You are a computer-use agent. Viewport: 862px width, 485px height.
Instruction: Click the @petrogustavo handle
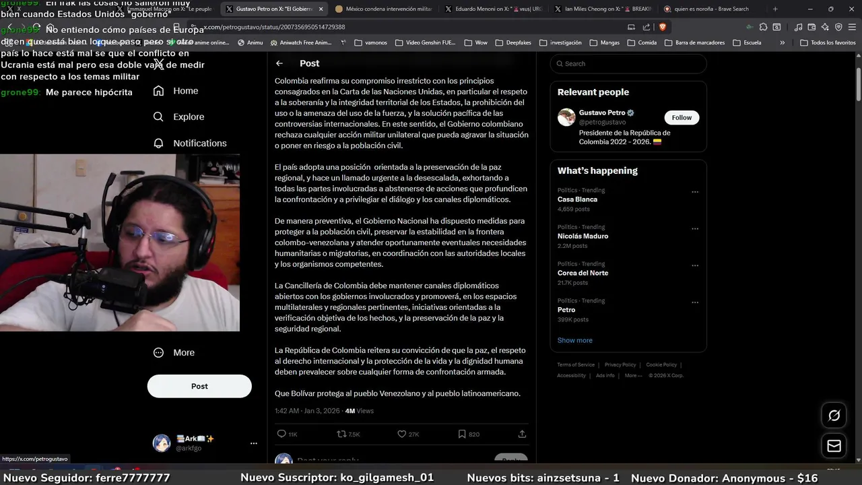[602, 122]
